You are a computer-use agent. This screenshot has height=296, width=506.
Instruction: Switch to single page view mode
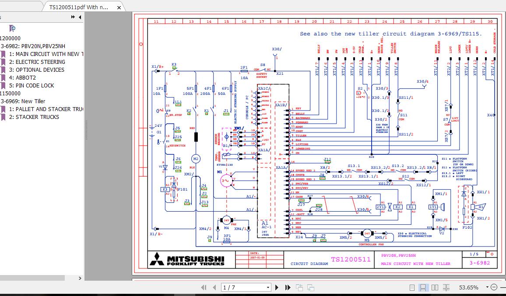412,287
